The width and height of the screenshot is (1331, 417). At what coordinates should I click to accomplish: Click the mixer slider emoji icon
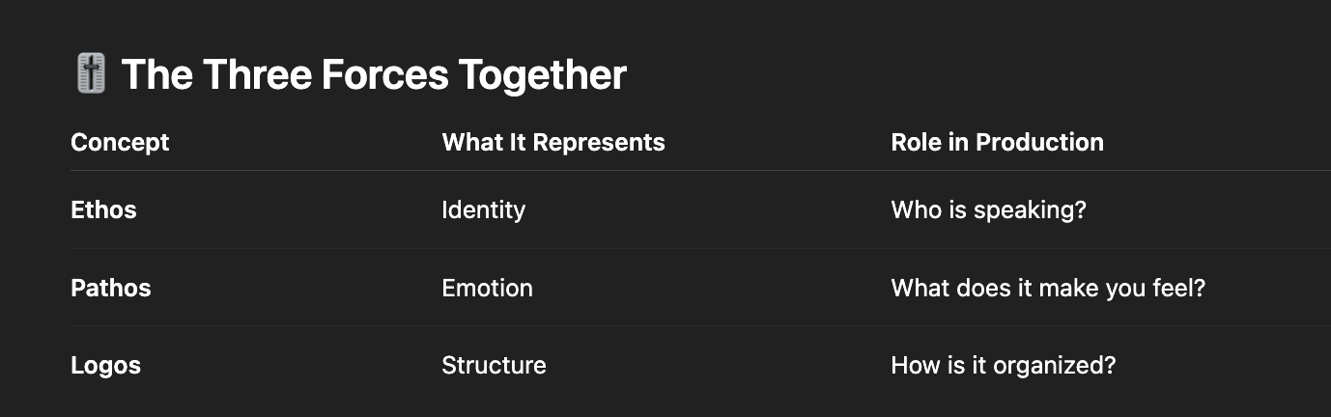(x=90, y=74)
